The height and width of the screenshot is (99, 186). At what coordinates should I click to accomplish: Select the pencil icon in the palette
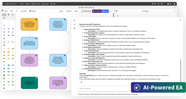[4, 25]
